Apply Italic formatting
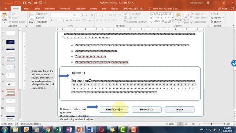Image resolution: width=236 pixels, height=133 pixels. click(x=56, y=20)
